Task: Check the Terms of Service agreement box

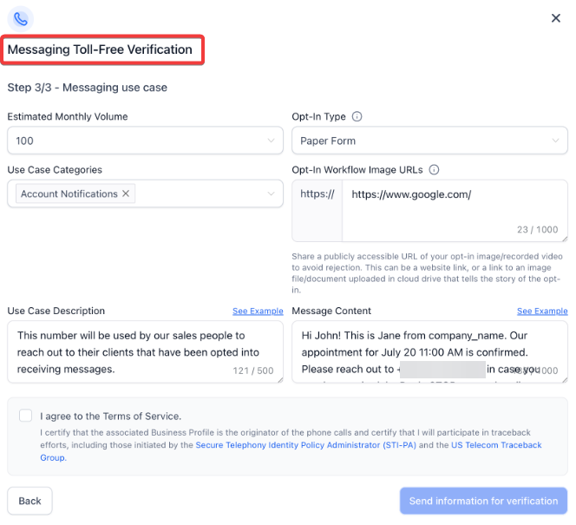Action: point(25,416)
